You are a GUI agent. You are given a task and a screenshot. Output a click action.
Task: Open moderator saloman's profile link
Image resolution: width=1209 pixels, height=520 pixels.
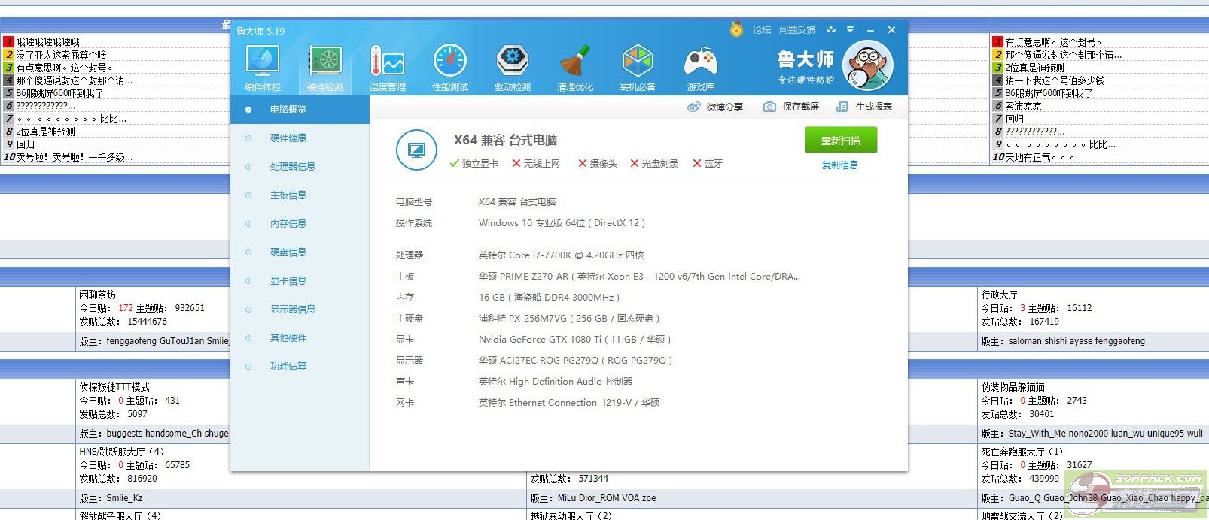pos(1026,341)
